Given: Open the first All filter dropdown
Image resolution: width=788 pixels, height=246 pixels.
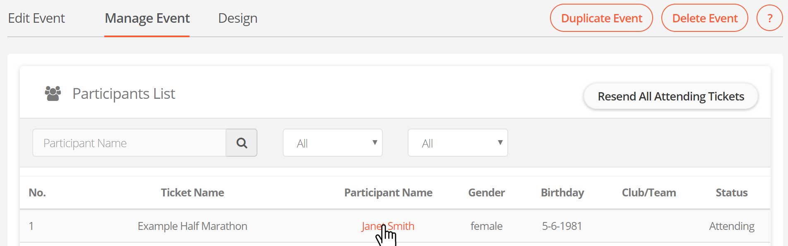Looking at the screenshot, I should point(333,143).
